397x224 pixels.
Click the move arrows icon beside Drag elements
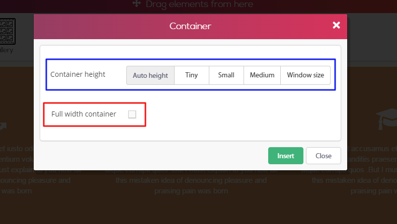click(x=137, y=4)
